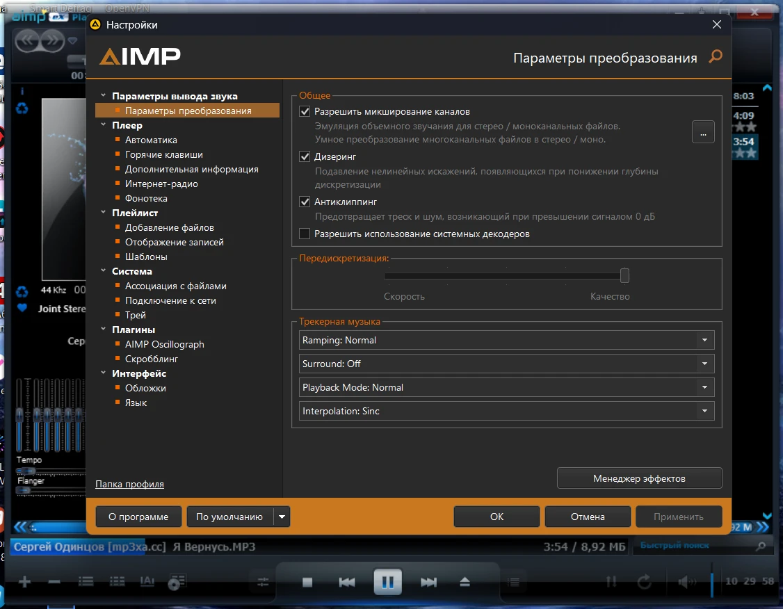Image resolution: width=783 pixels, height=609 pixels.
Task: Click the eject / open file icon
Action: pos(465,582)
